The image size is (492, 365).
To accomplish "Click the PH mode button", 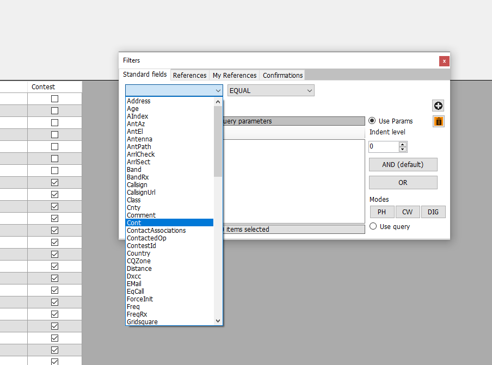I will [x=382, y=212].
